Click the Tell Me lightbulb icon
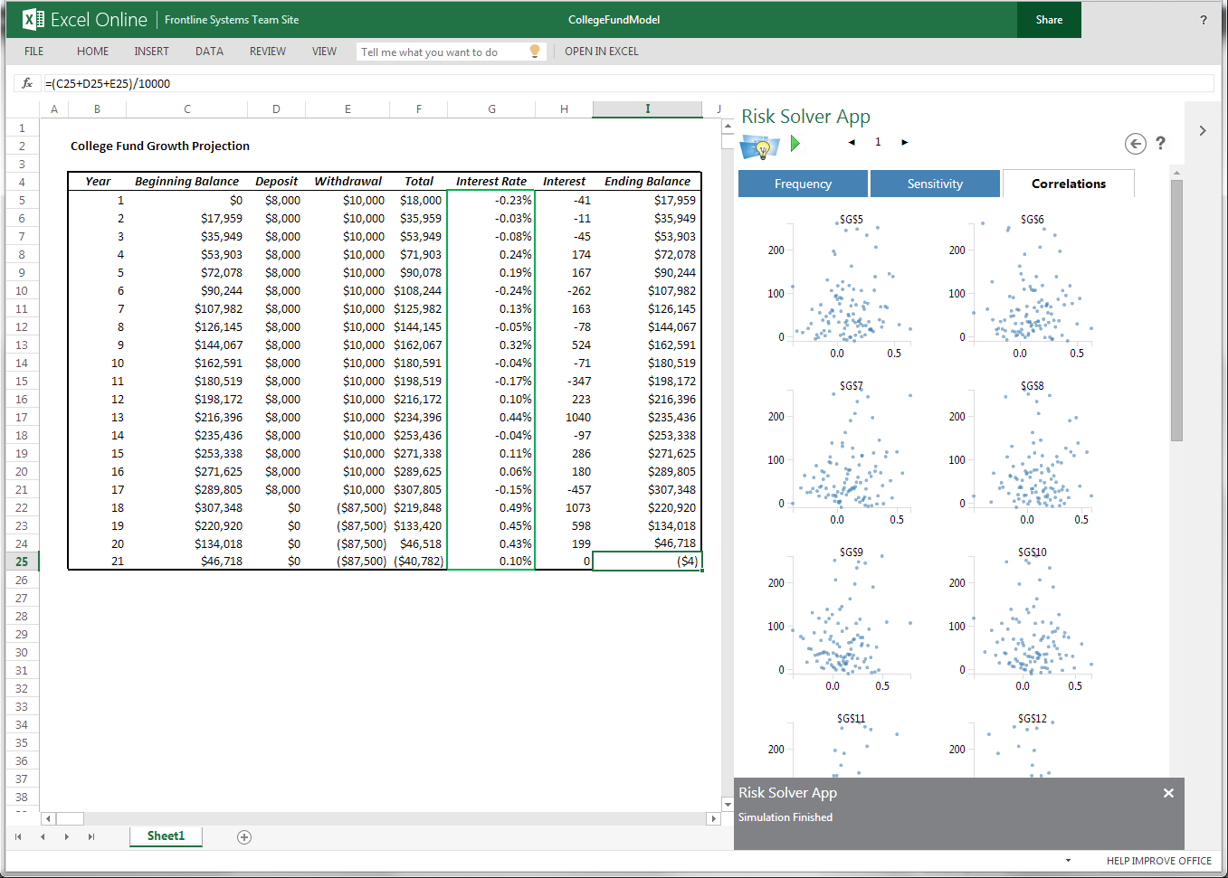1228x878 pixels. (535, 52)
